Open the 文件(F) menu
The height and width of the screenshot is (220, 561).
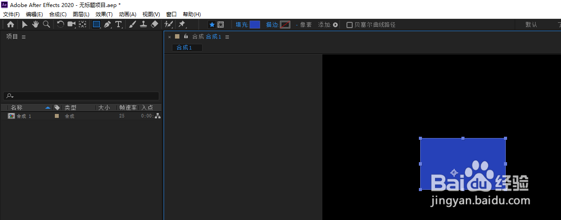click(11, 14)
